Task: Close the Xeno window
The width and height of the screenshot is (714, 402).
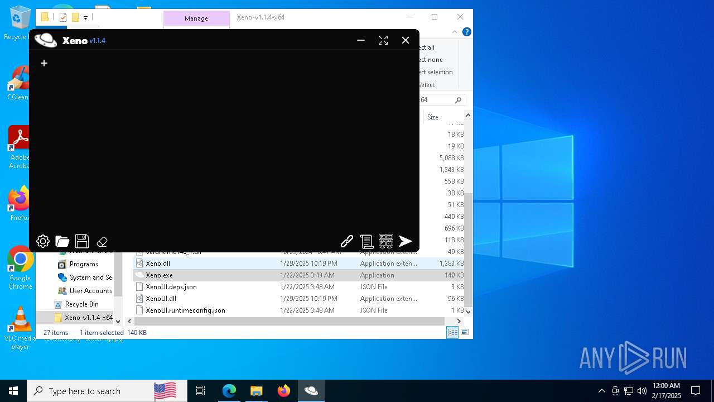Action: coord(406,40)
